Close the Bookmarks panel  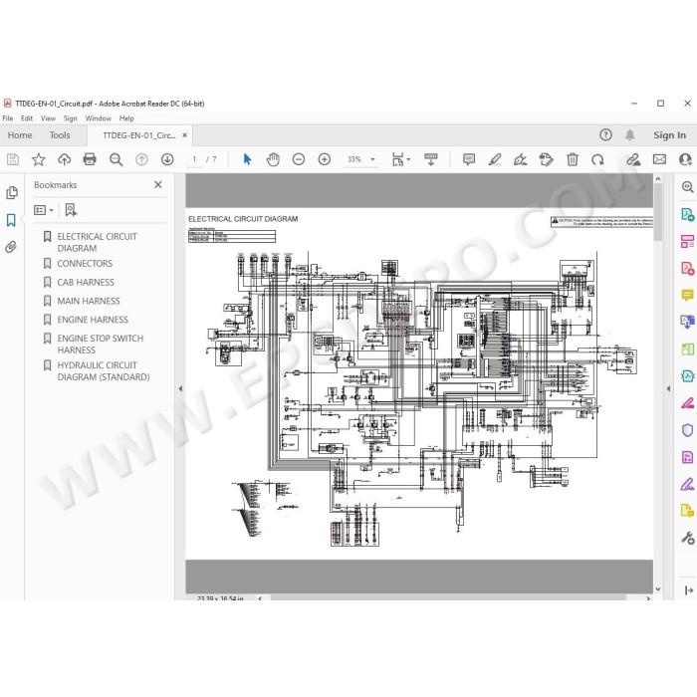(157, 184)
